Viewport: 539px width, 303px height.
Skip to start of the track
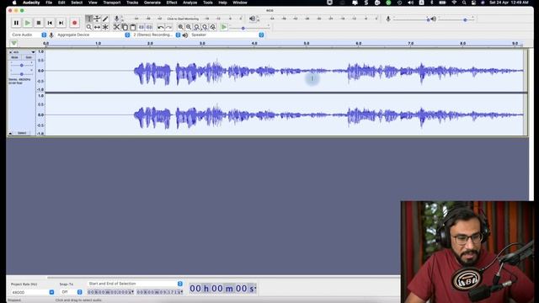pos(50,23)
